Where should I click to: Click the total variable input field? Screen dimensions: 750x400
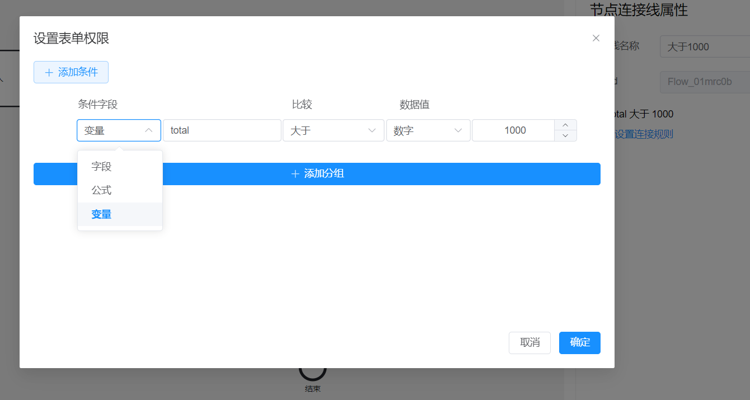point(222,130)
